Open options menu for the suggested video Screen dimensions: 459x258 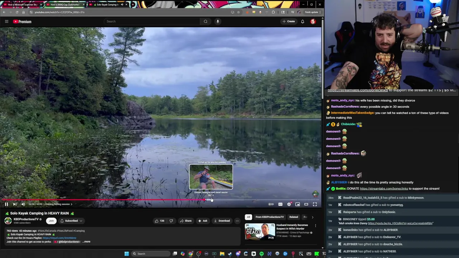[x=316, y=226]
